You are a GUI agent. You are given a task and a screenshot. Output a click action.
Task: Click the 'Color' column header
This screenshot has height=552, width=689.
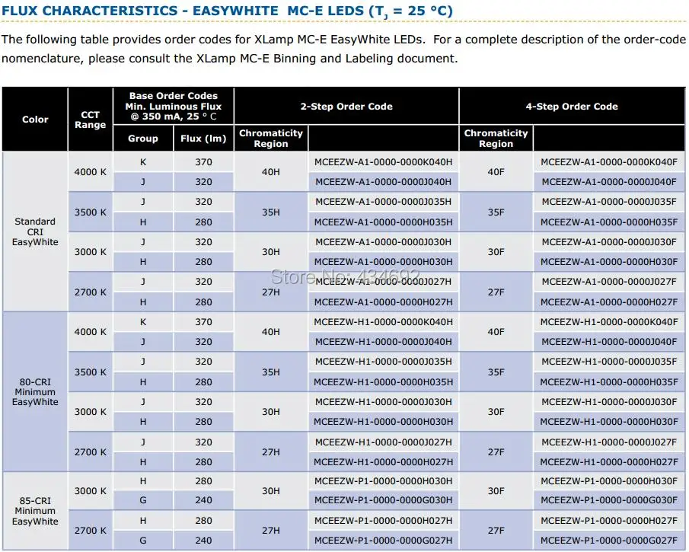[35, 120]
